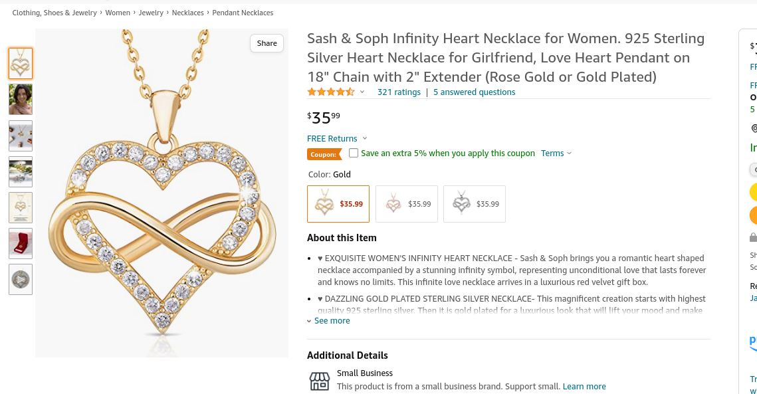Image resolution: width=757 pixels, height=394 pixels.
Task: Open the 5 answered questions link
Action: click(474, 92)
